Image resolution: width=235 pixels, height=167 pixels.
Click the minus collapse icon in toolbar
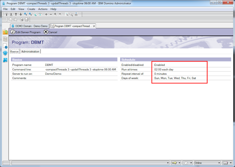[x=51, y=14]
